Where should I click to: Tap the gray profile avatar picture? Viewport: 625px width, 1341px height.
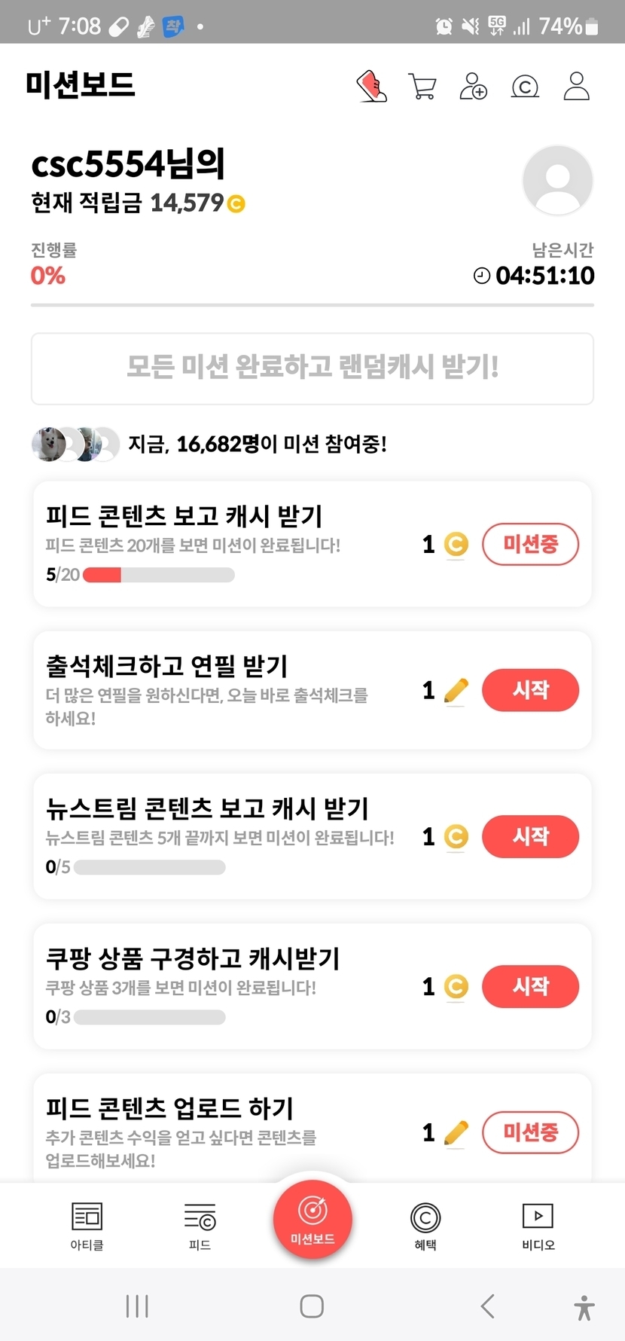pos(557,181)
